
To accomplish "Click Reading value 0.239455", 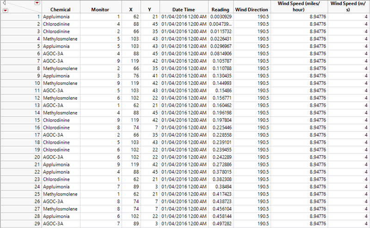I will pos(222,150).
